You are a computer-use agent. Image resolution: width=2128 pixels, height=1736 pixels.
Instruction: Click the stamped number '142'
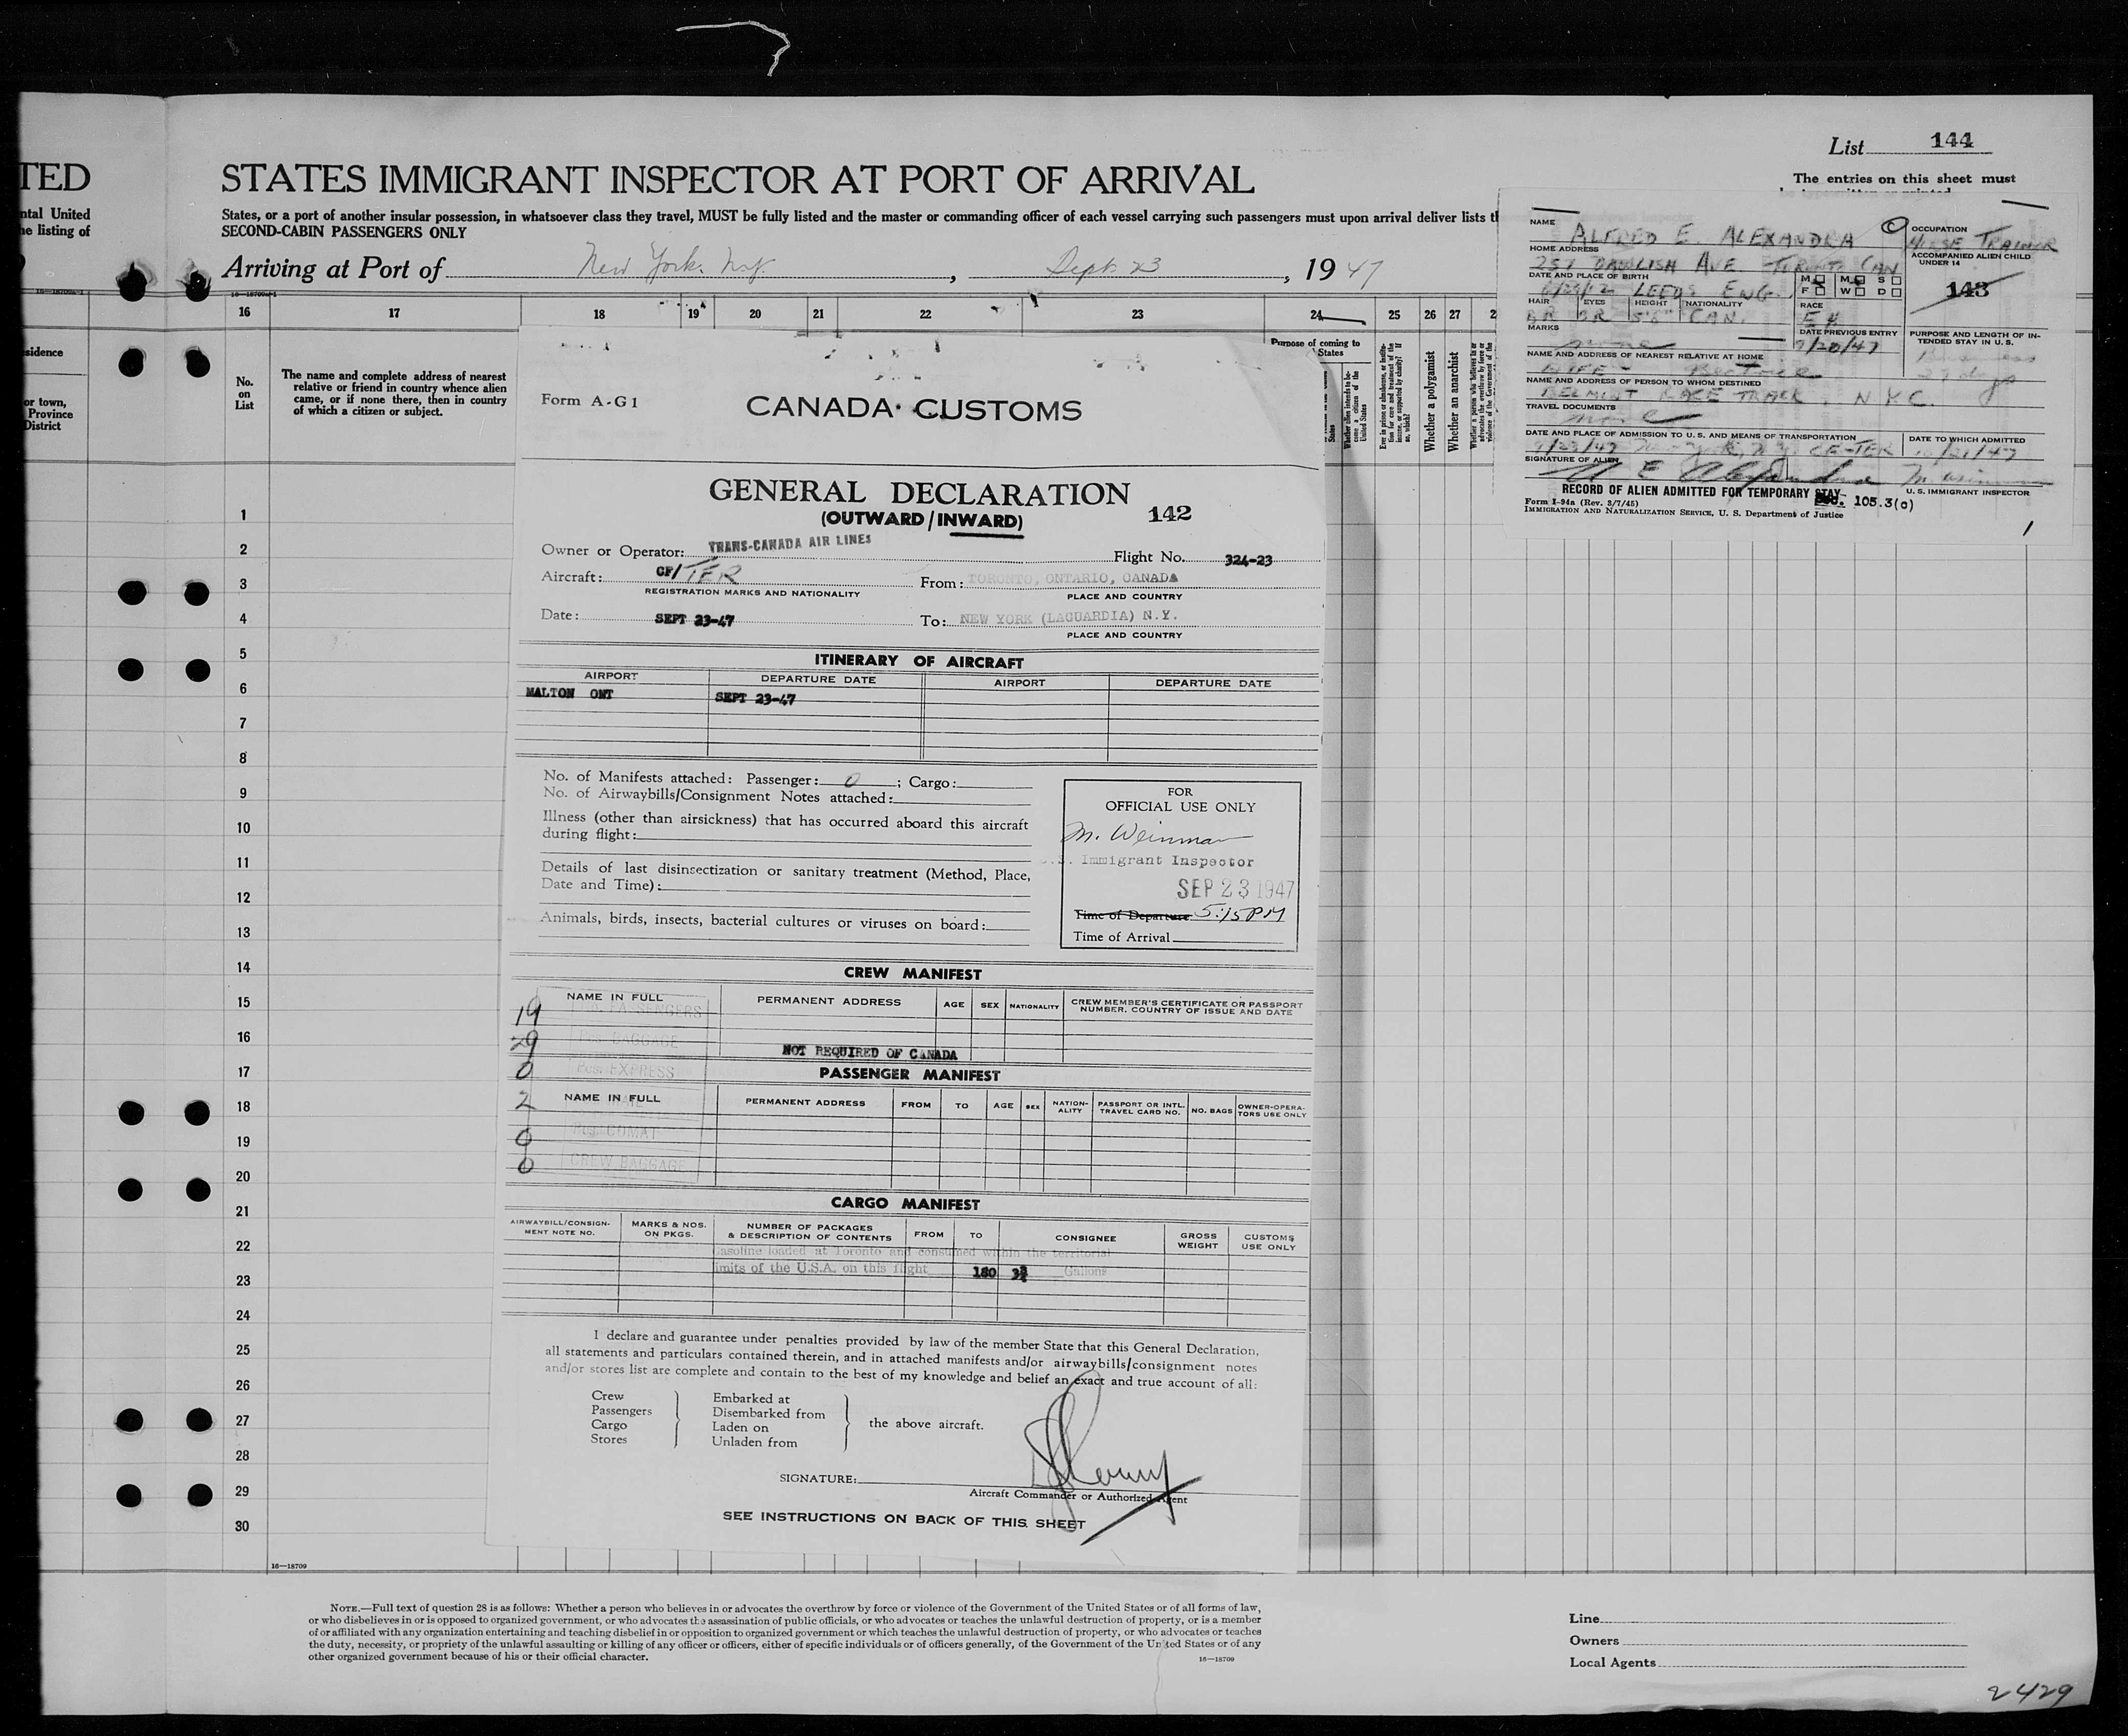click(1170, 513)
